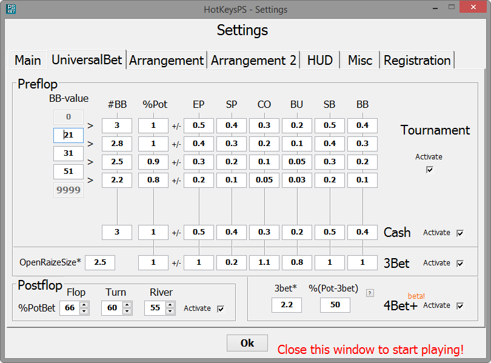The width and height of the screenshot is (491, 363).
Task: Increase the Turn %PotBet with up arrow
Action: [127, 304]
